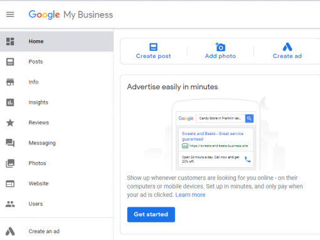Follow the Learn more link

pyautogui.click(x=190, y=195)
